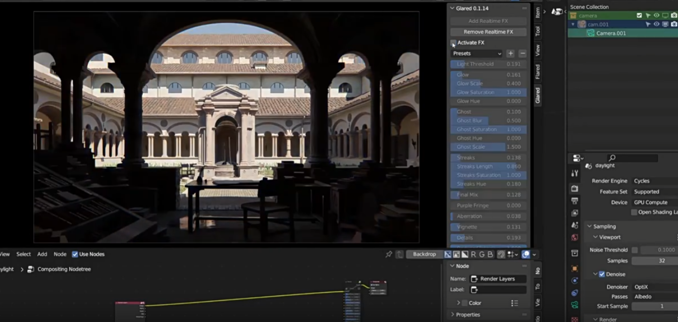
Task: Open the Presets dropdown
Action: [x=477, y=53]
